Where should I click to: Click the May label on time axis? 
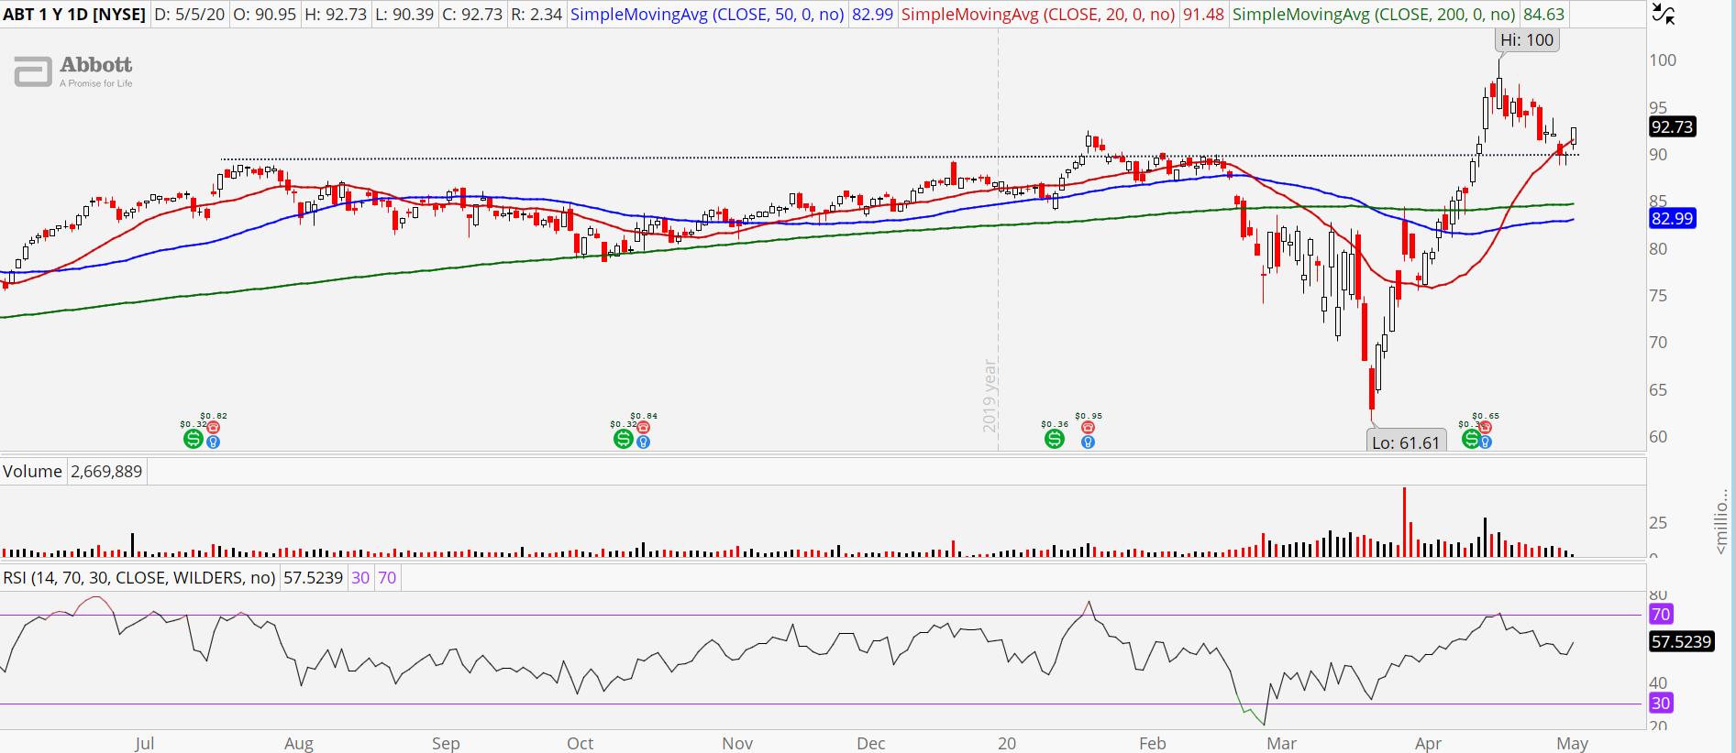[1572, 743]
